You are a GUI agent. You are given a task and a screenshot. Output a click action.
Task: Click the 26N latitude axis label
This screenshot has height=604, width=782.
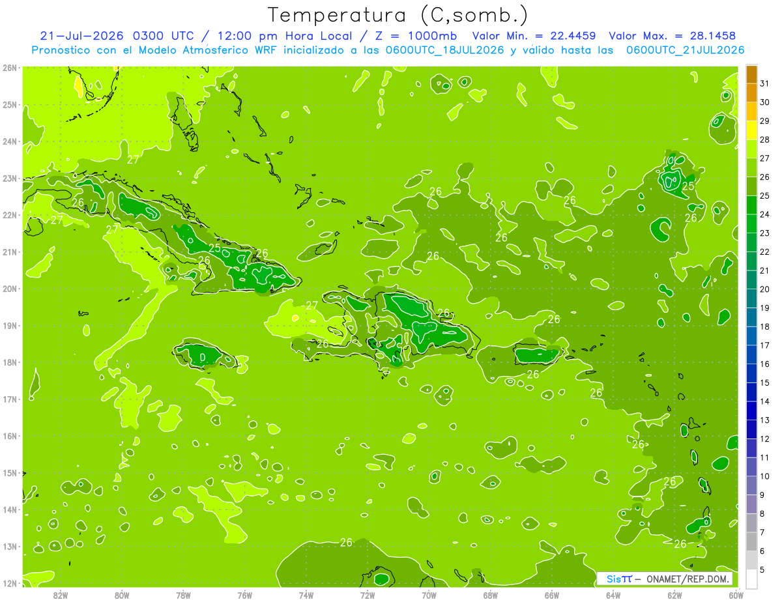tap(10, 68)
